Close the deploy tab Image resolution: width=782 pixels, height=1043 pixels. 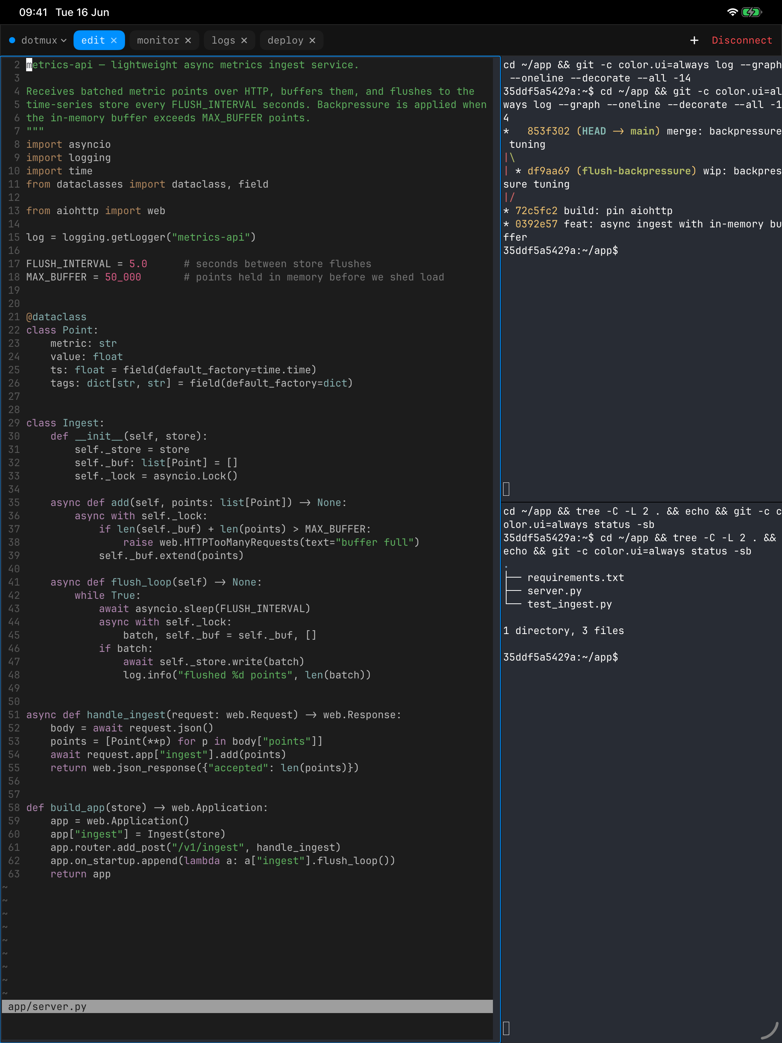tap(312, 40)
